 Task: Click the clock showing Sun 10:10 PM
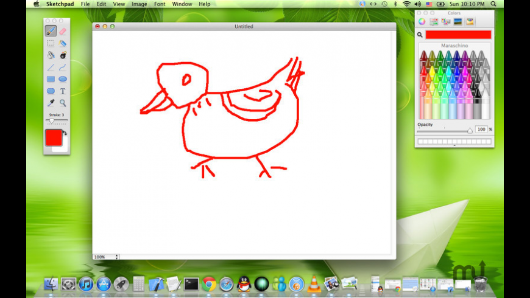click(x=467, y=4)
